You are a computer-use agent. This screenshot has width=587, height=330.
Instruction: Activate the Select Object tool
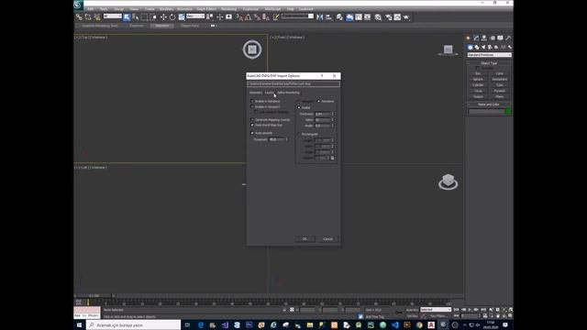coord(127,17)
